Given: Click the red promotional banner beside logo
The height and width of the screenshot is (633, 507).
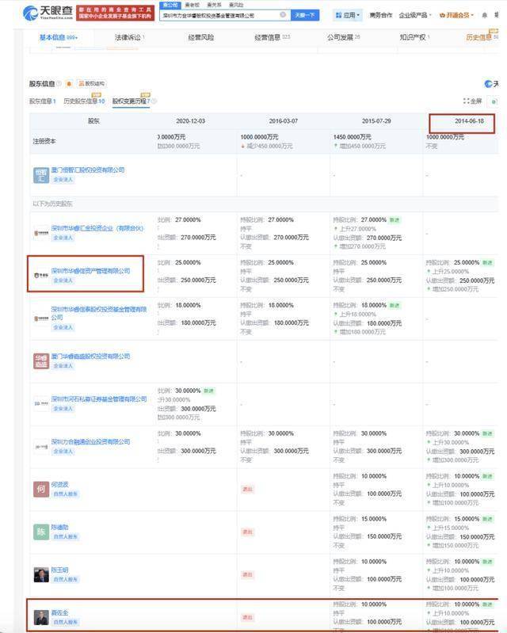Looking at the screenshot, I should click(115, 13).
